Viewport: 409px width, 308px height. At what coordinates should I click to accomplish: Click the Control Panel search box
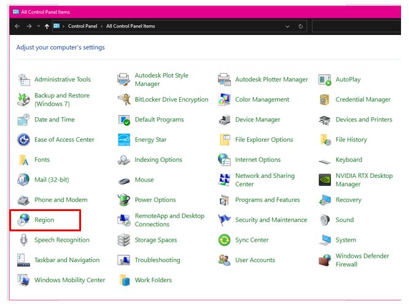coord(356,26)
